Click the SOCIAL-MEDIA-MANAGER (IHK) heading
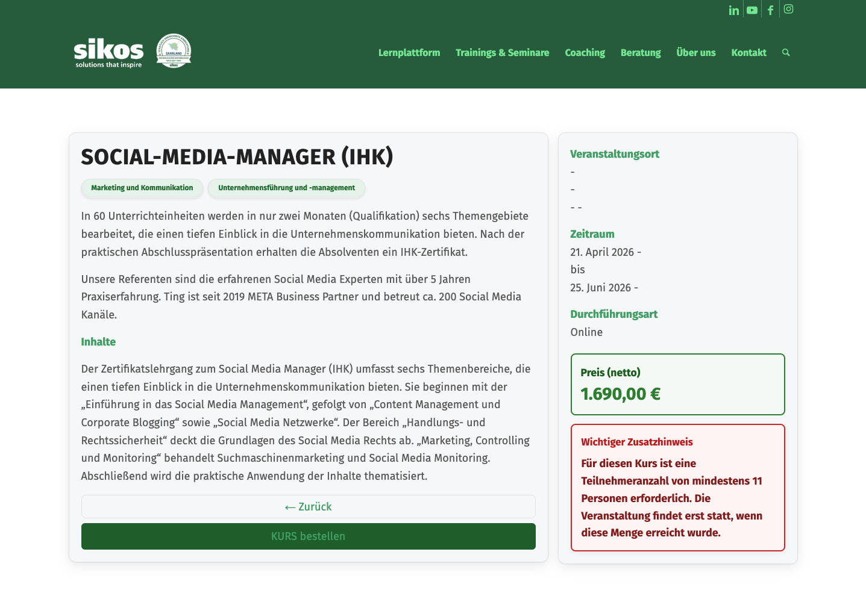 pos(237,157)
